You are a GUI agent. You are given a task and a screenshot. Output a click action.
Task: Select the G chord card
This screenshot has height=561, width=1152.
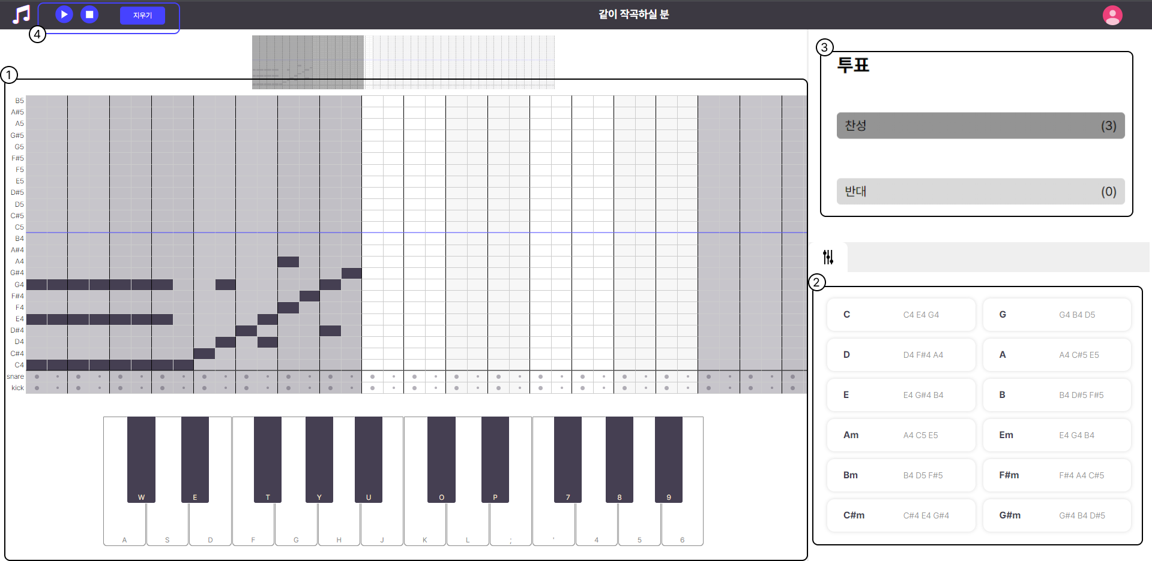pyautogui.click(x=1057, y=315)
